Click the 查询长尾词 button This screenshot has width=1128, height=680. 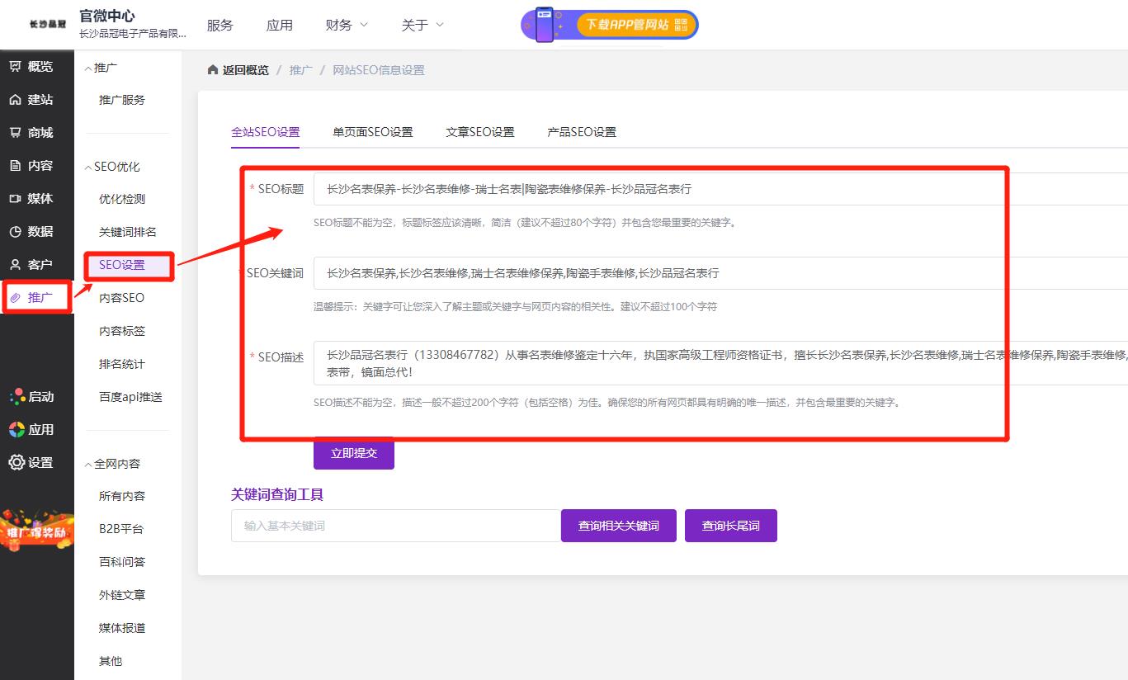pos(730,525)
